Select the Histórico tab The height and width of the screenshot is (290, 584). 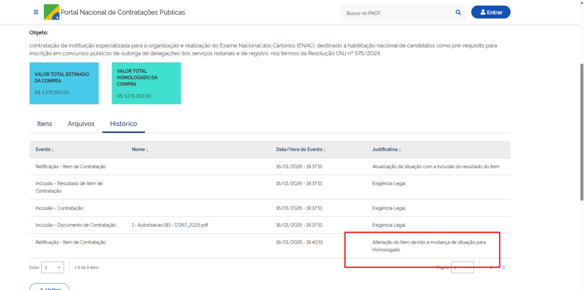(x=123, y=124)
